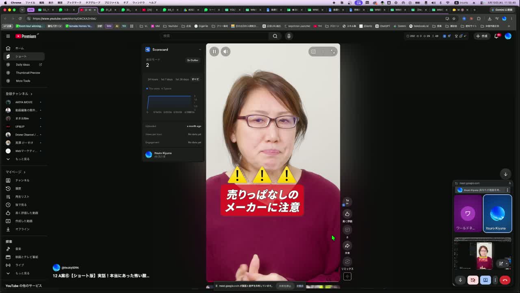Reload the page in Chrome toolbar
Viewport: 520px width, 293px height.
click(20, 18)
